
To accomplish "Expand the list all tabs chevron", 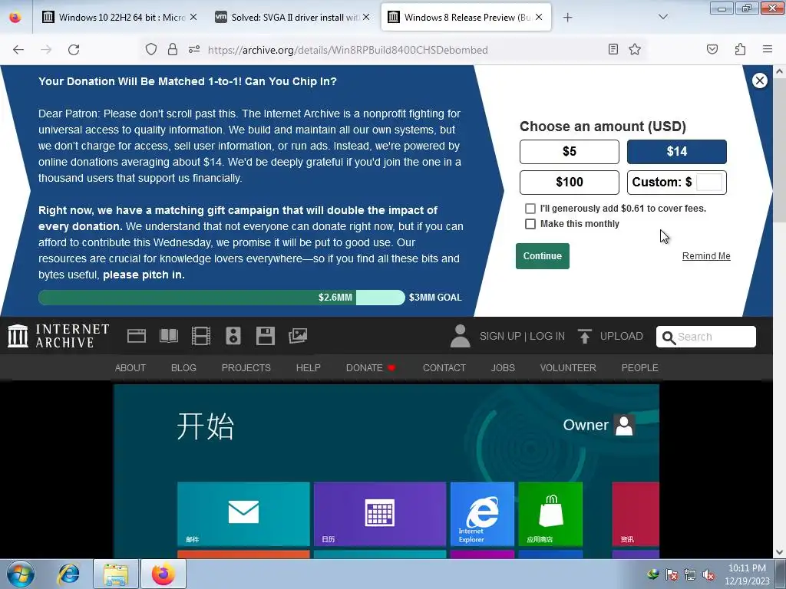I will (662, 17).
